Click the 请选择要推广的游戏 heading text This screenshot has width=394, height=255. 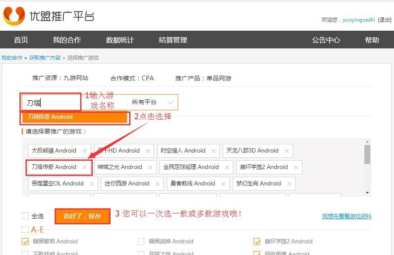point(56,131)
